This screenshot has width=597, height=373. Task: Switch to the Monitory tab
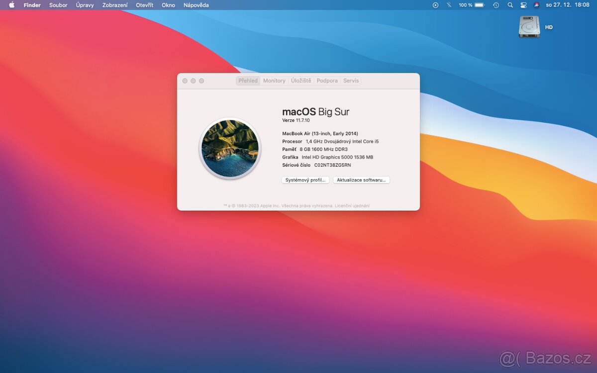pyautogui.click(x=274, y=81)
